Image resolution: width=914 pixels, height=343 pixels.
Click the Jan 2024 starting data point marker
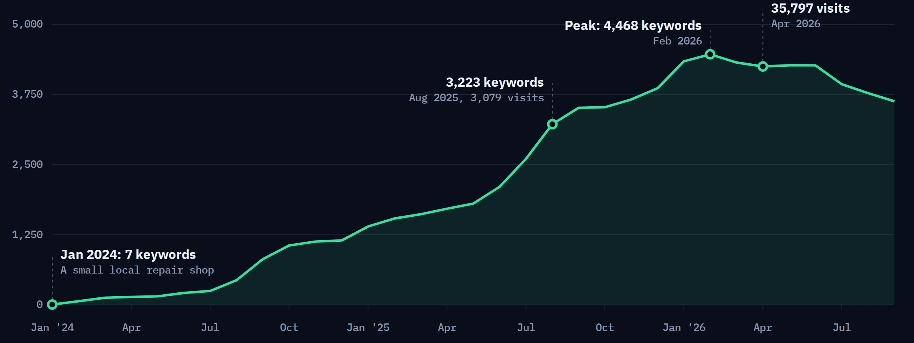tap(52, 305)
